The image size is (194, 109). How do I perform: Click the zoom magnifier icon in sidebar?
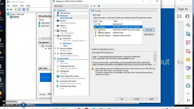pos(188,25)
